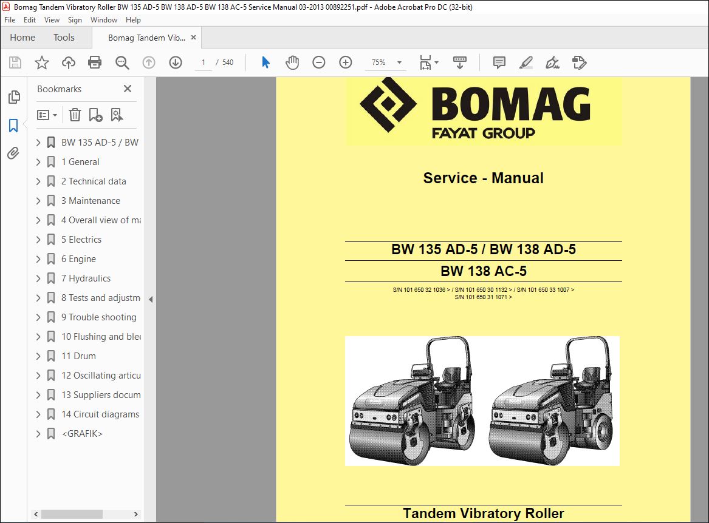Open the File menu
Image resolution: width=709 pixels, height=523 pixels.
[10, 20]
